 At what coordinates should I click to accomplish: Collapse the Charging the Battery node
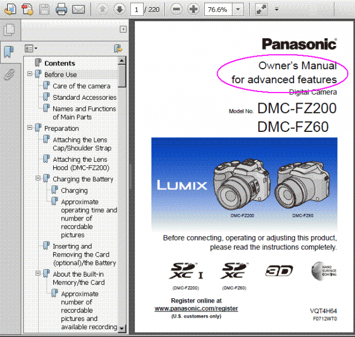(x=38, y=178)
